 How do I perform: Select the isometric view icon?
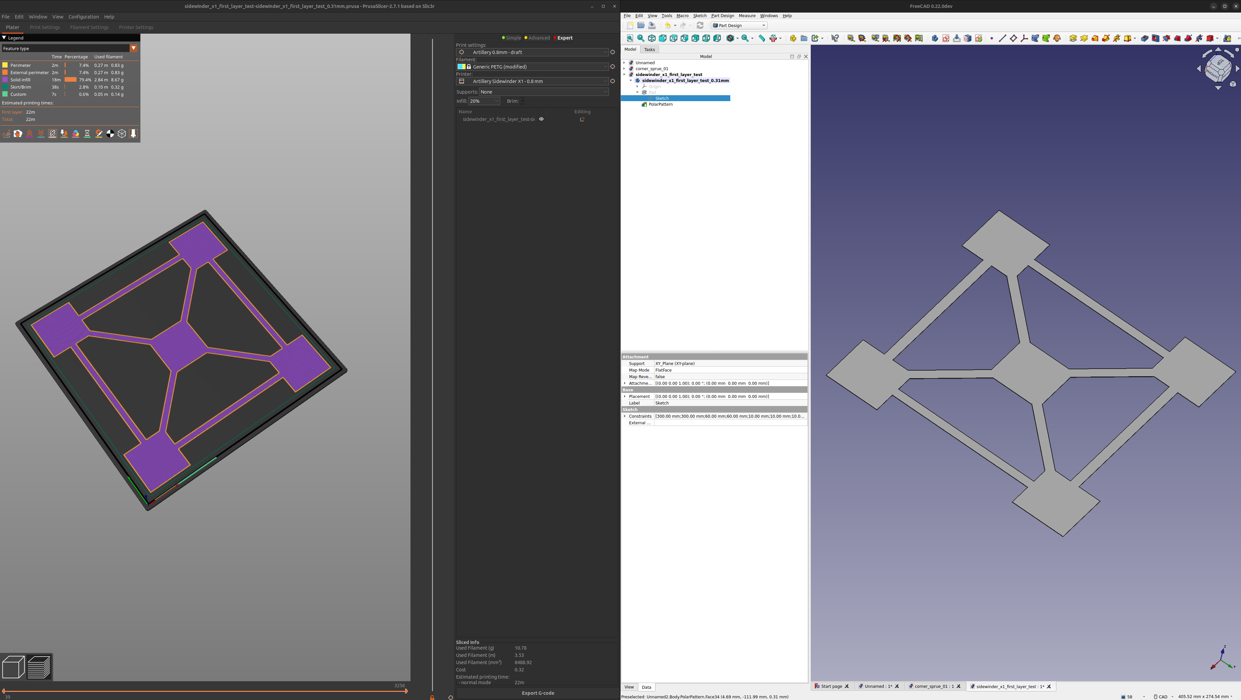(x=652, y=39)
